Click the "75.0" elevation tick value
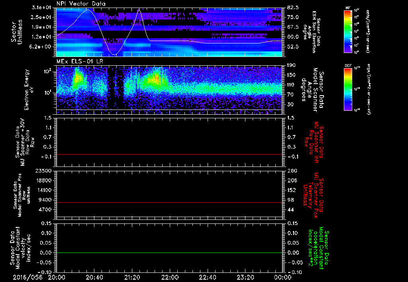Image resolution: width=408 pixels, height=282 pixels. pos(293,17)
